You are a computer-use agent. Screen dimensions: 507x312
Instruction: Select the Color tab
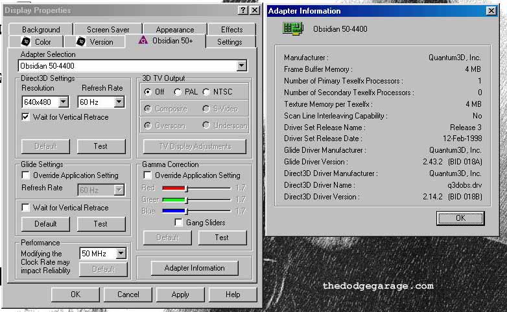pyautogui.click(x=36, y=41)
